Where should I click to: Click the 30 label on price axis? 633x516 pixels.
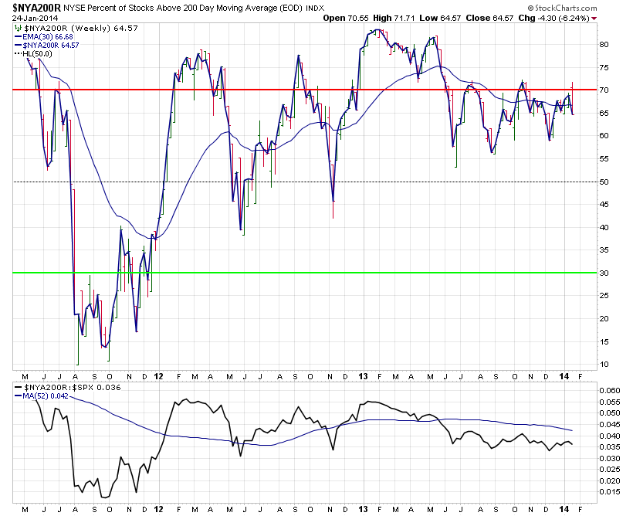pos(604,273)
